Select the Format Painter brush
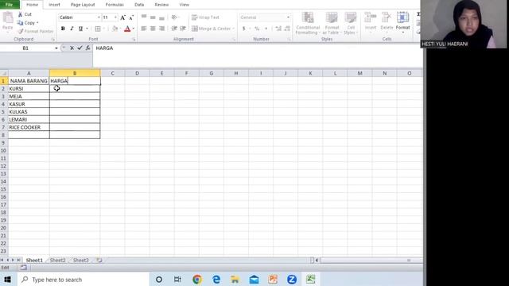The image size is (509, 286). [21, 31]
